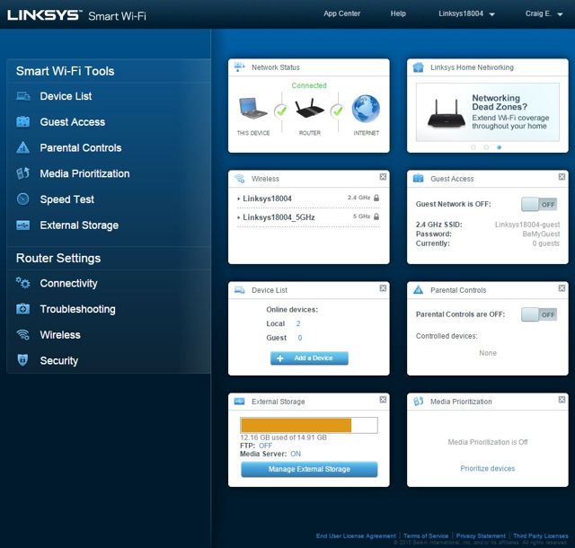This screenshot has width=575, height=548.
Task: Click the Media Prioritization widget header icon
Action: coord(419,402)
